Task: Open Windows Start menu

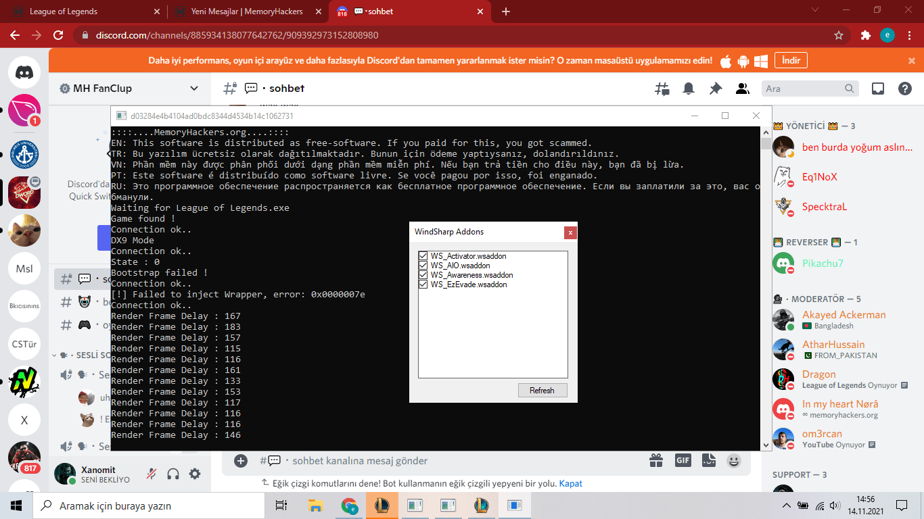Action: [16, 505]
